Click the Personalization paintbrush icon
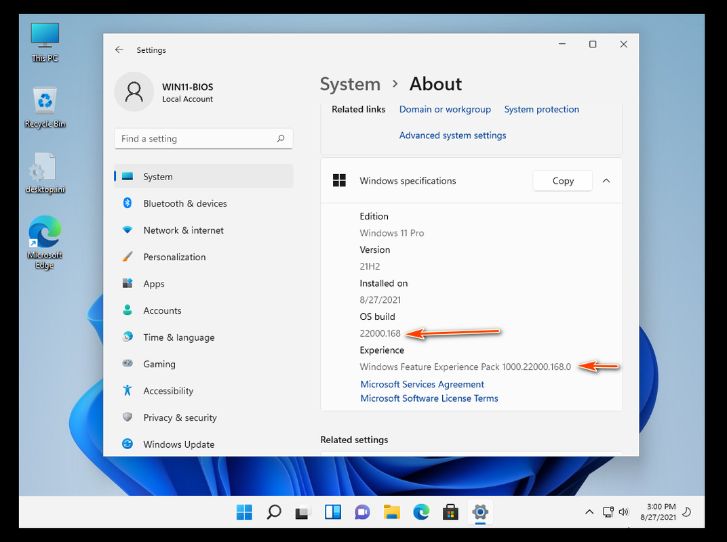The image size is (727, 542). 127,257
